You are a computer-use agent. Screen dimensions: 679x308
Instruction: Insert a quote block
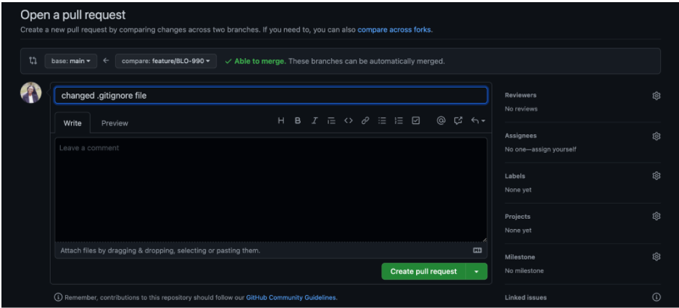coord(331,121)
